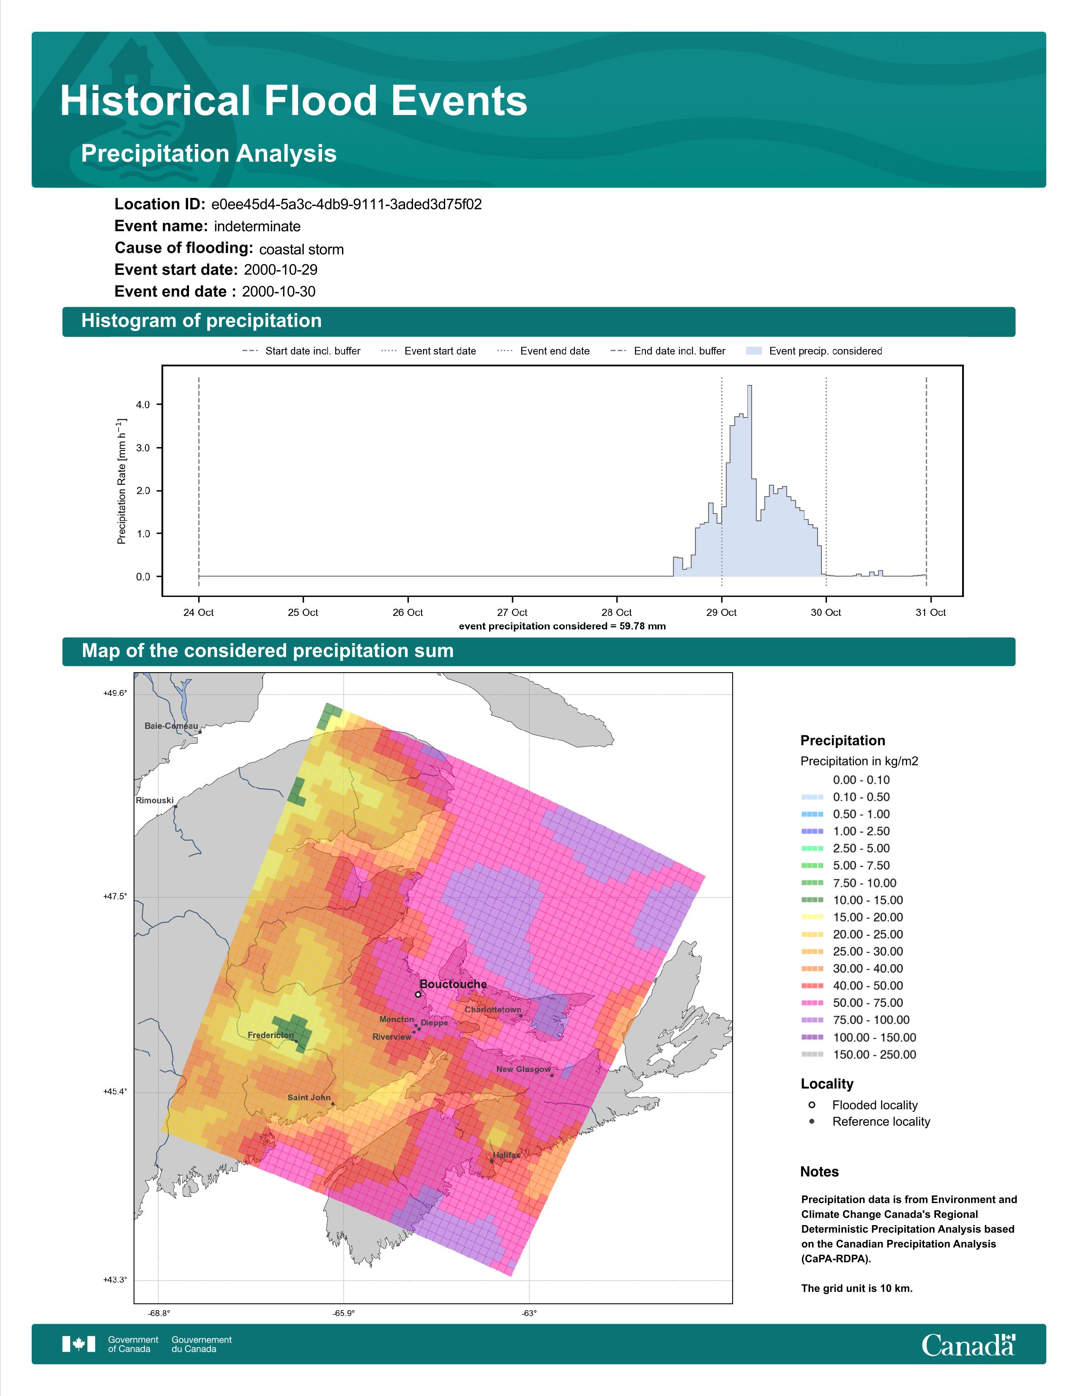Click the Location ID value text
Image resolution: width=1078 pixels, height=1396 pixels.
[346, 205]
